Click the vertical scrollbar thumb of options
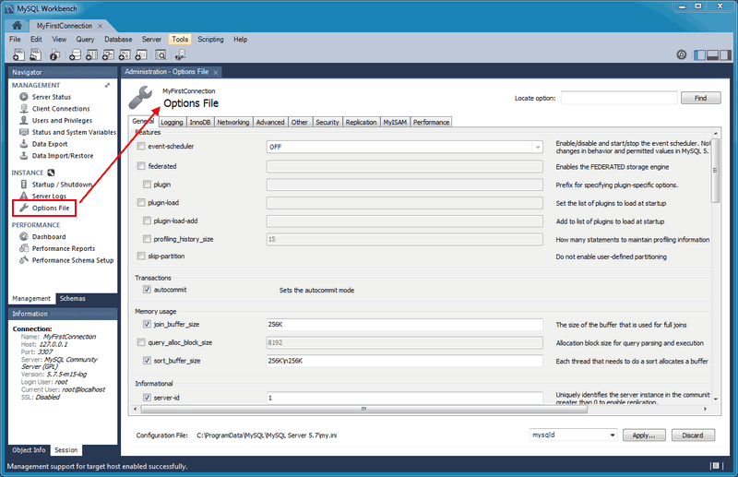Image resolution: width=738 pixels, height=477 pixels. [x=716, y=170]
